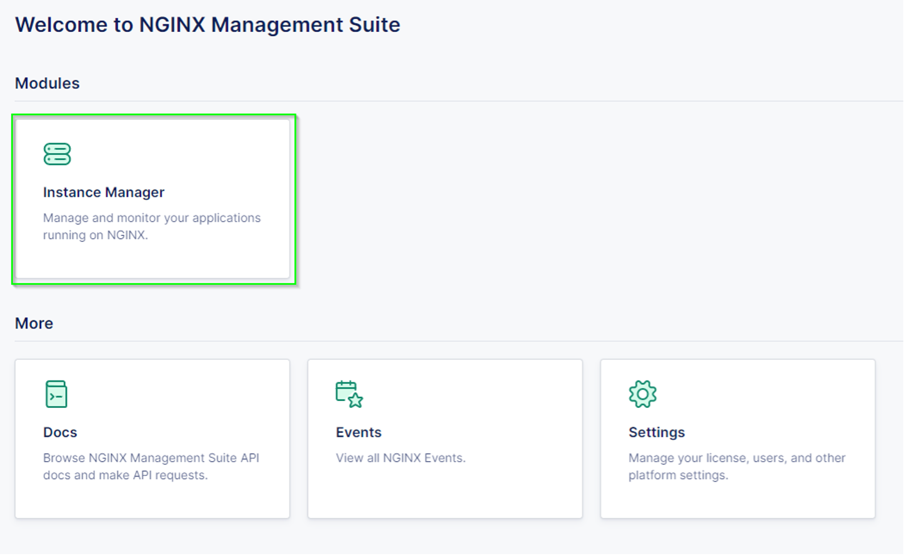The width and height of the screenshot is (906, 556).
Task: Select the Events title text
Action: pyautogui.click(x=359, y=432)
